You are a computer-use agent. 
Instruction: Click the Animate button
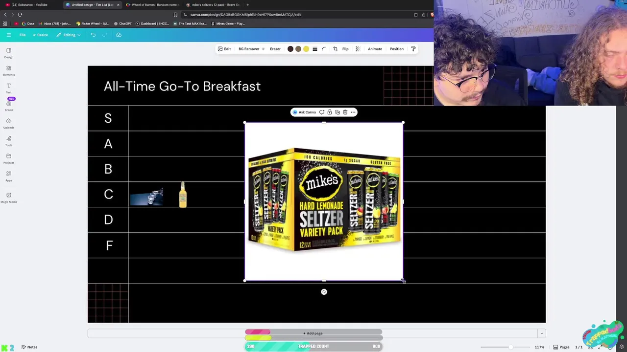(375, 49)
